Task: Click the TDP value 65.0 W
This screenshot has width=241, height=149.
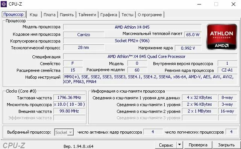Action: pos(193,35)
